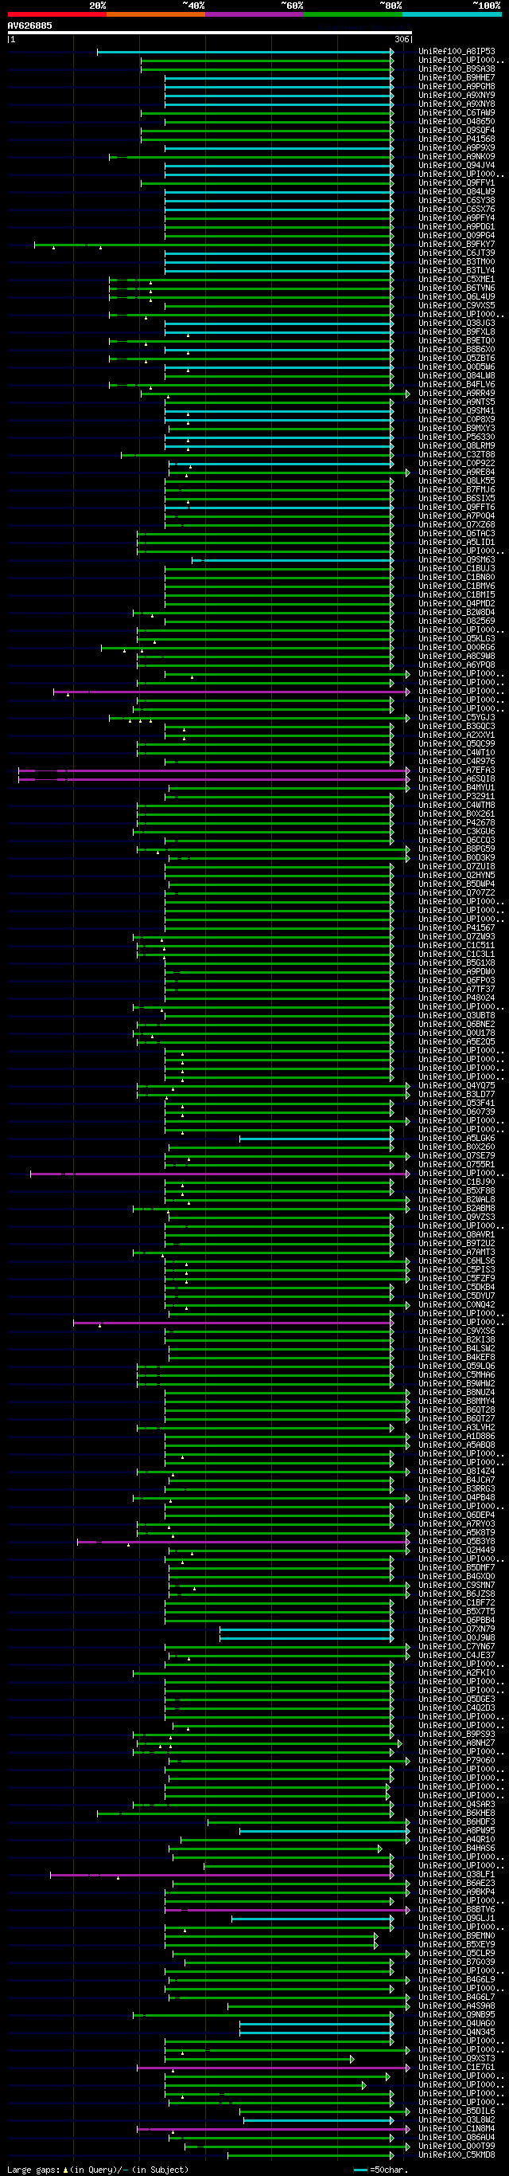Select hit label UniRef100_B4HAS6

457,1848
